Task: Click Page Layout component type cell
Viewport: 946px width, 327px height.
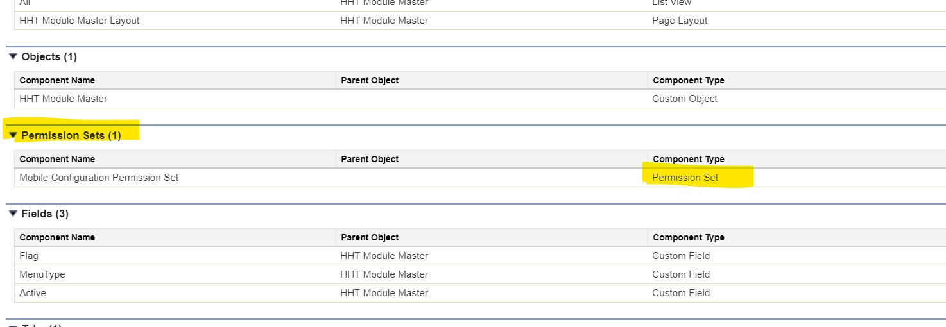Action: (680, 21)
